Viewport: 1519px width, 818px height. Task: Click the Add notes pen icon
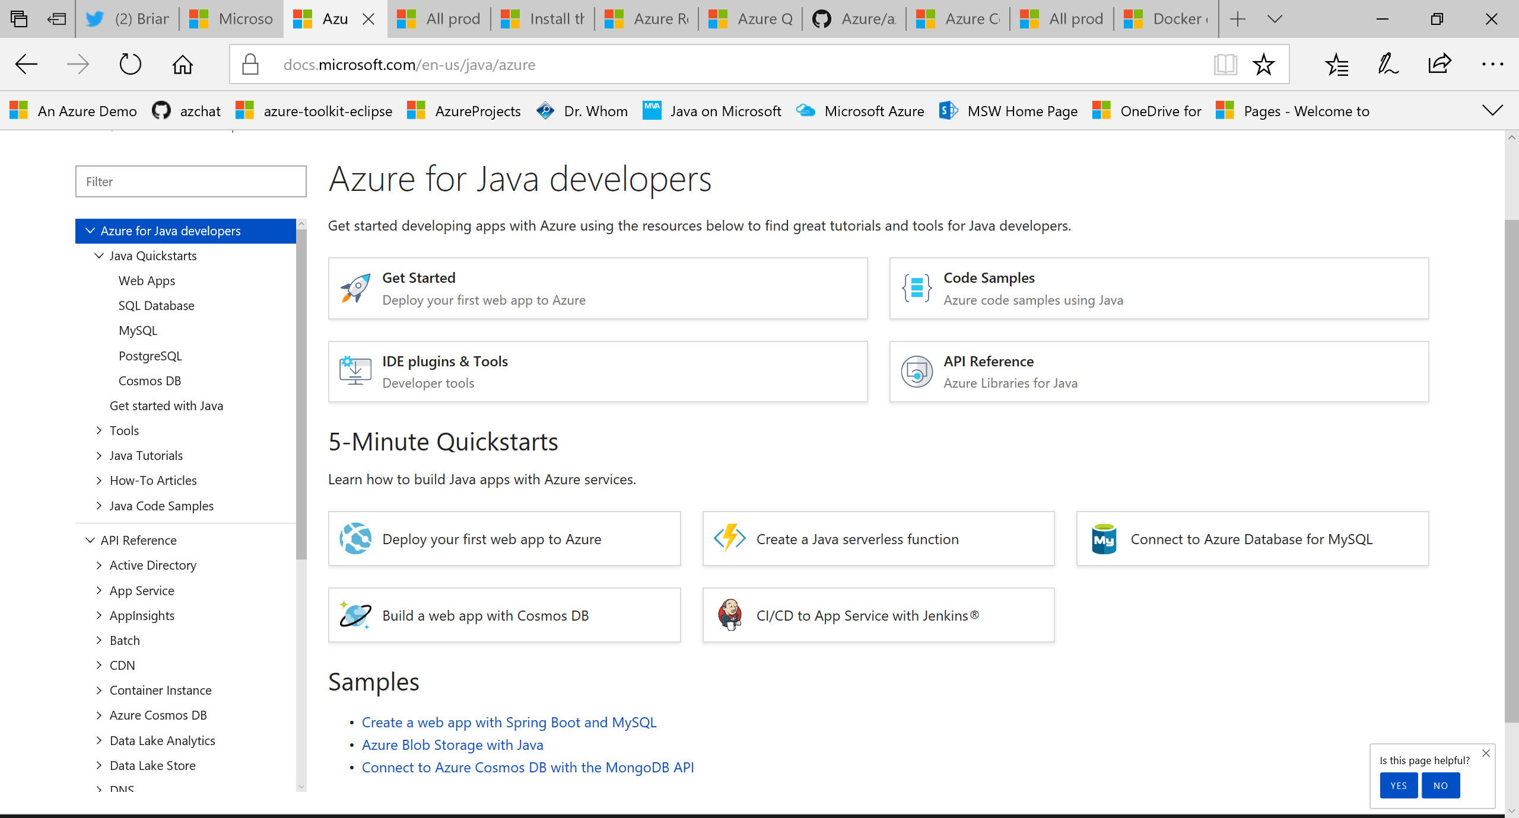(x=1388, y=64)
